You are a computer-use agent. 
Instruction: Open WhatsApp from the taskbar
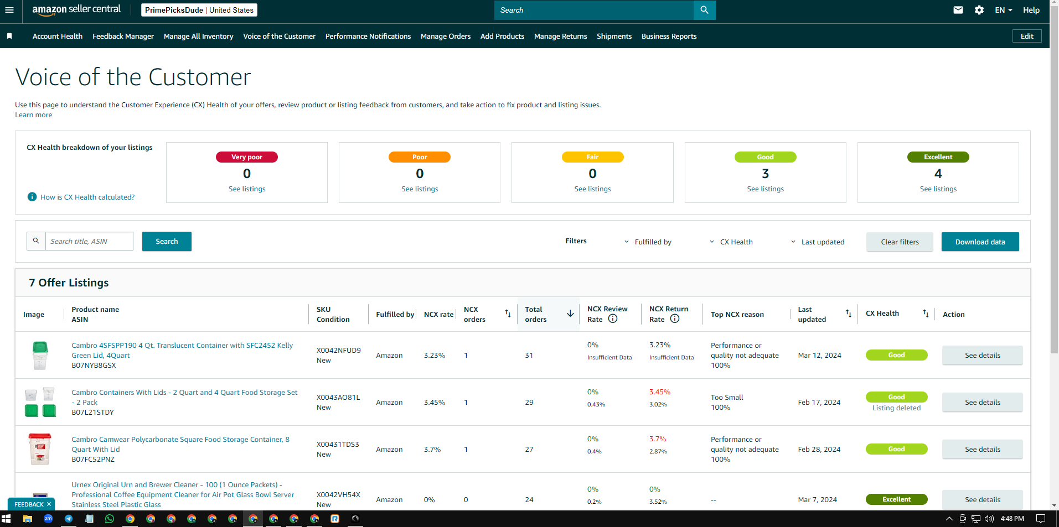(x=110, y=519)
